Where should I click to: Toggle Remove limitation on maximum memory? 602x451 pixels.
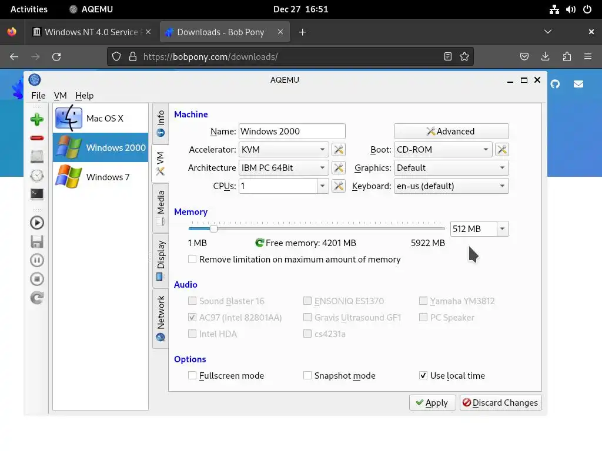coord(192,259)
